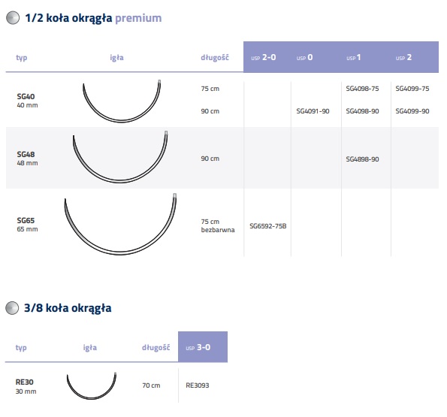This screenshot has width=447, height=417.
Task: Click the RE30 small needle illustration
Action: (92, 385)
